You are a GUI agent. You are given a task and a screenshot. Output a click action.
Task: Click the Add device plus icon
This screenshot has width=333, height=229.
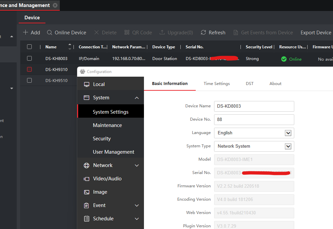26,32
